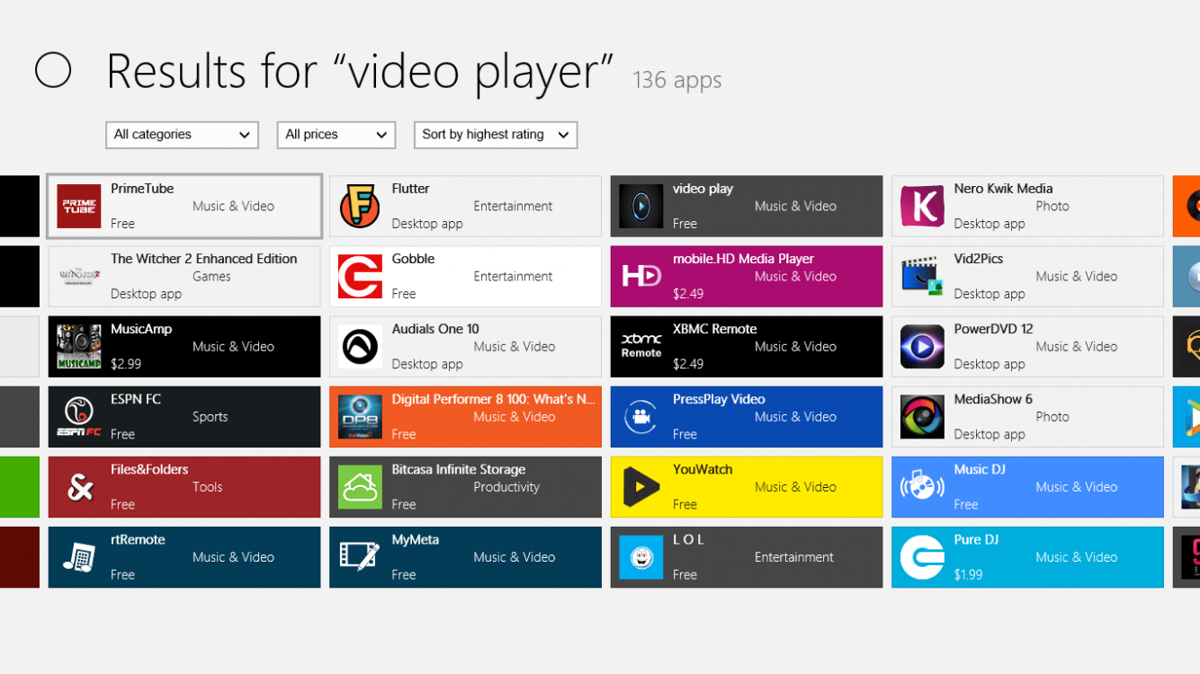Open the ESPN FC title
The height and width of the screenshot is (674, 1200).
pos(136,399)
